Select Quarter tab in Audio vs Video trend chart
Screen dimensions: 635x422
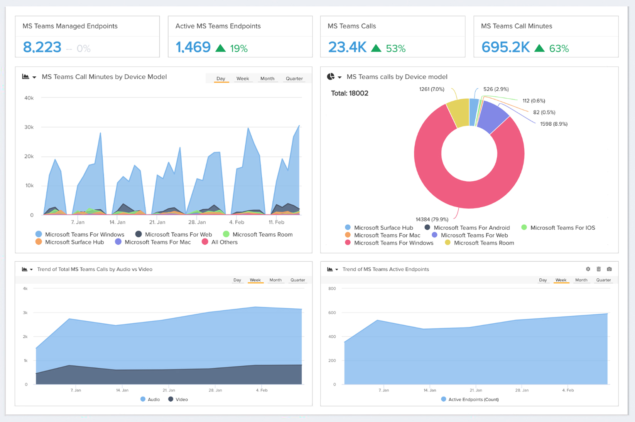pos(298,280)
